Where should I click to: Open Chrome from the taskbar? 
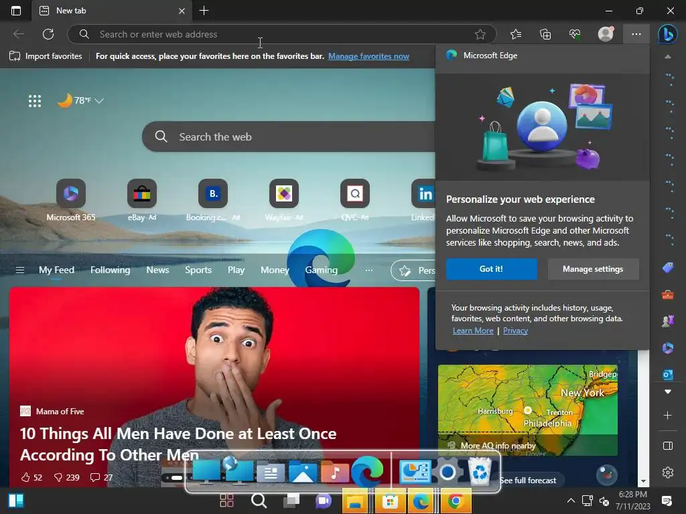click(x=456, y=501)
